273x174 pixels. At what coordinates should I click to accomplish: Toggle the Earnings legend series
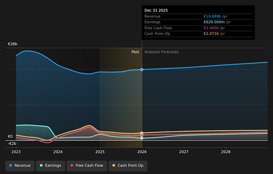coord(50,165)
